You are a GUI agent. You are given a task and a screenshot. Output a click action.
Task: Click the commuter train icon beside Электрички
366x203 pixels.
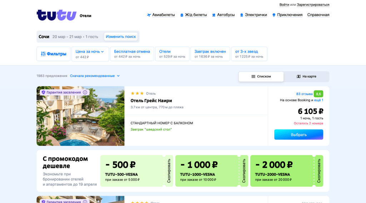(242, 15)
